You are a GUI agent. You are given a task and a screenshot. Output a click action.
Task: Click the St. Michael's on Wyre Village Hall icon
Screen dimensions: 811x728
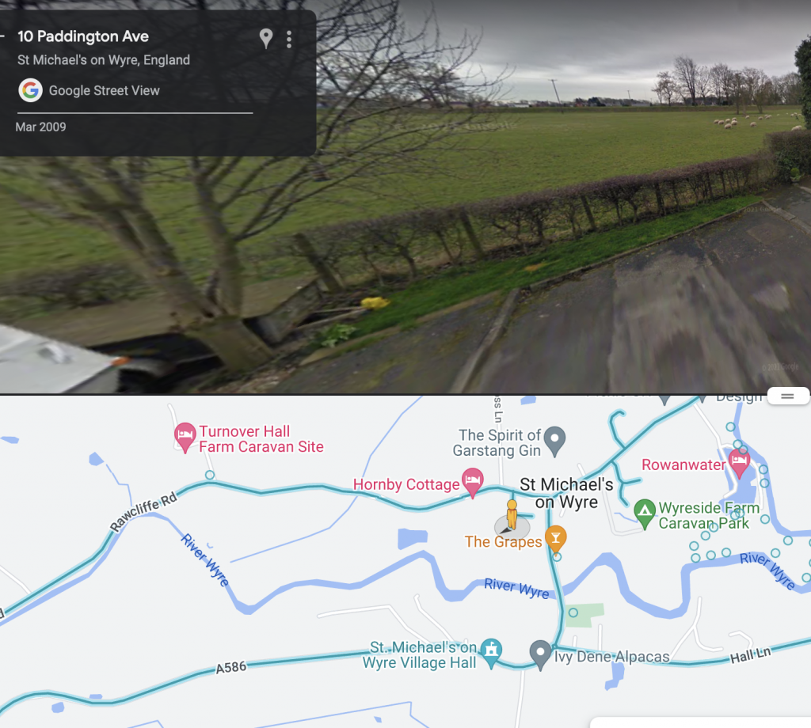[x=491, y=653]
